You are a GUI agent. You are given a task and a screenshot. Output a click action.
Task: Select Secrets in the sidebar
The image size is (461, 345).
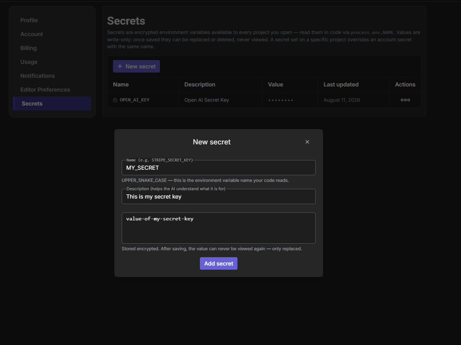(x=52, y=103)
